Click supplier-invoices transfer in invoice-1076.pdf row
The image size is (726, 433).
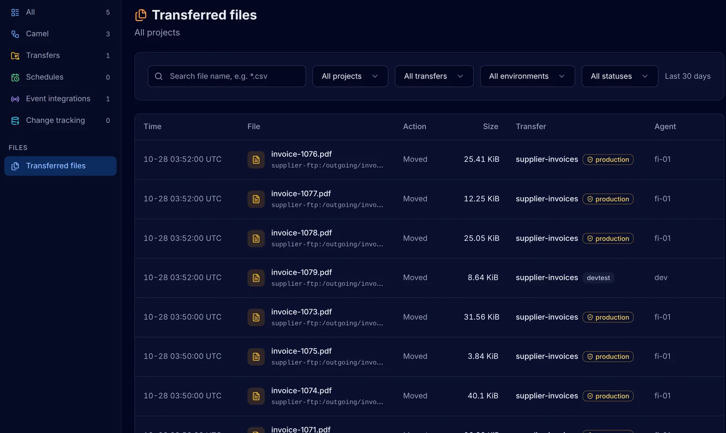[547, 159]
